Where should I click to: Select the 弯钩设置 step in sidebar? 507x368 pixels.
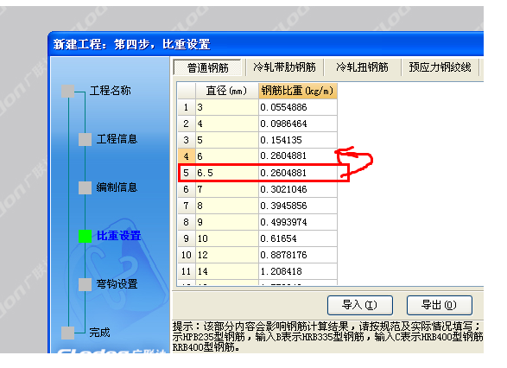tap(117, 284)
